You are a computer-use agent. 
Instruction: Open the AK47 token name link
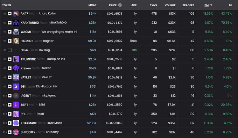pyautogui.click(x=24, y=14)
